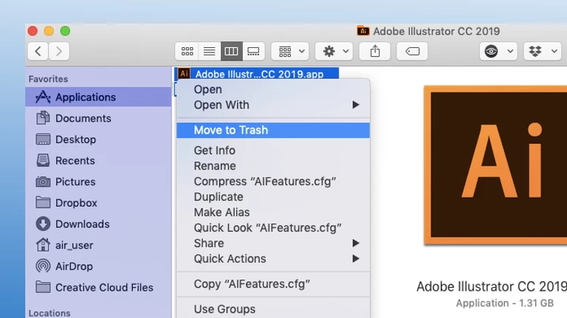This screenshot has width=567, height=318.
Task: Open Pictures in the sidebar
Action: tap(98, 182)
